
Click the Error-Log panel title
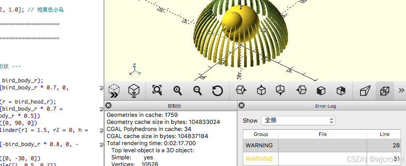pyautogui.click(x=326, y=106)
